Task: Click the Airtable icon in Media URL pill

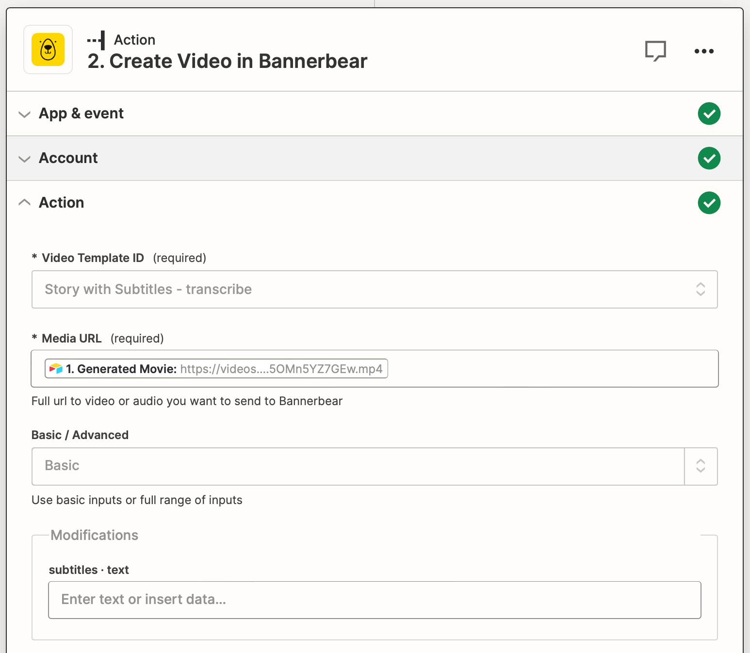Action: coord(56,369)
